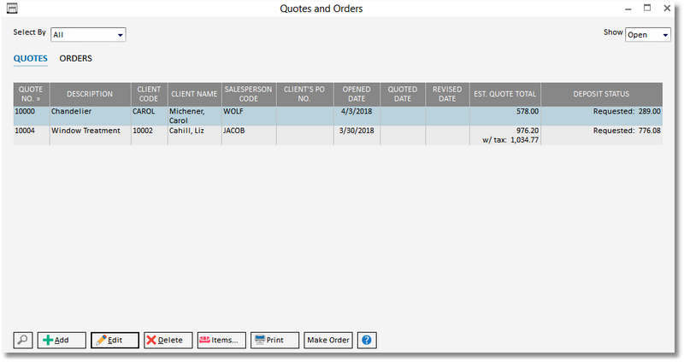Close the Quotes and Orders window
The height and width of the screenshot is (362, 684).
coord(667,8)
